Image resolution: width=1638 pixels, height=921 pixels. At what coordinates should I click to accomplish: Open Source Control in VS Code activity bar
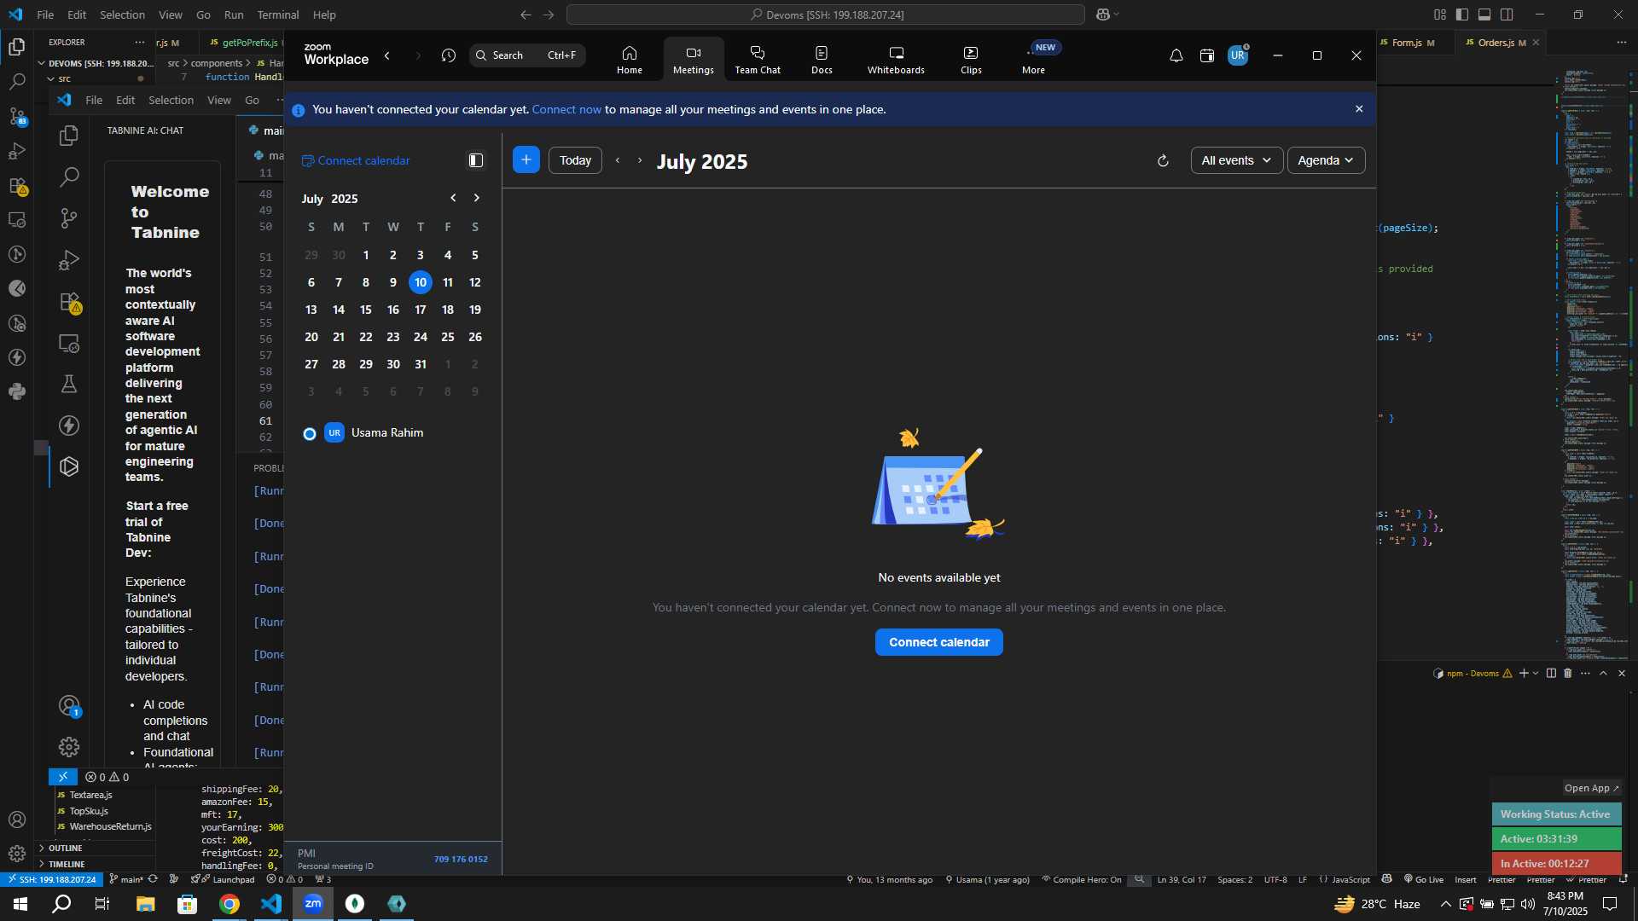pos(16,117)
